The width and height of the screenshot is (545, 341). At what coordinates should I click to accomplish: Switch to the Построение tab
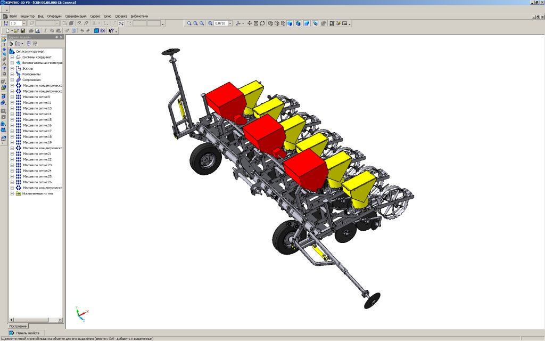pyautogui.click(x=18, y=326)
